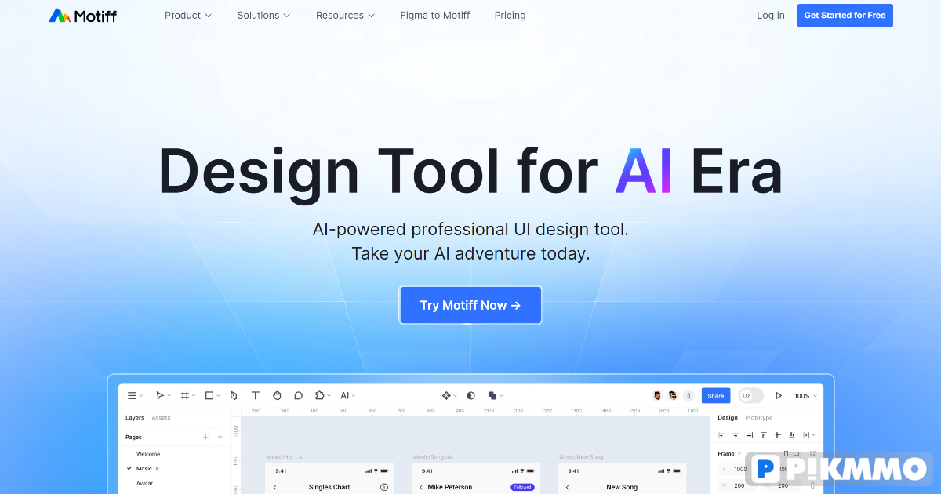Toggle the Followed pill on Mike Peterson

(x=522, y=487)
